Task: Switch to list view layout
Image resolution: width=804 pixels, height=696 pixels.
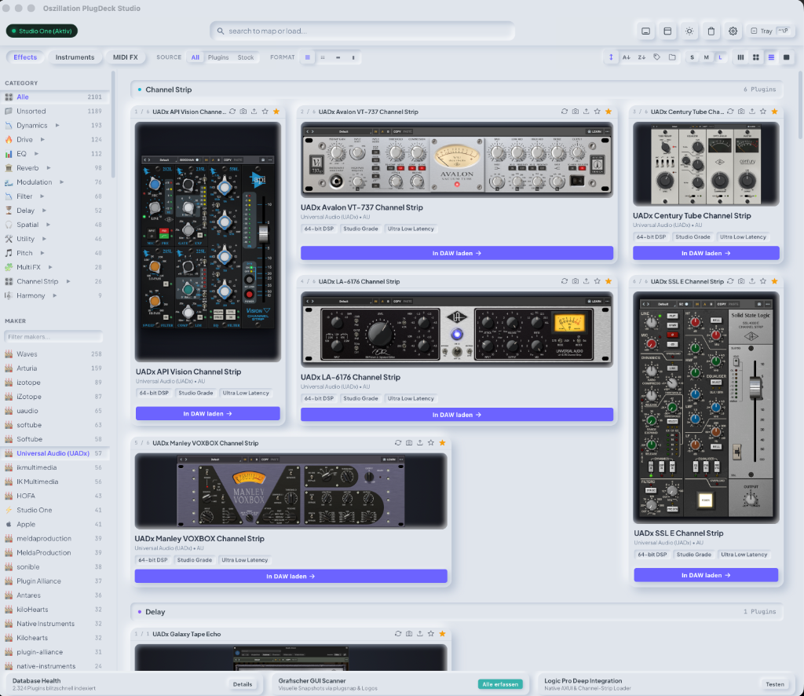Action: tap(771, 57)
